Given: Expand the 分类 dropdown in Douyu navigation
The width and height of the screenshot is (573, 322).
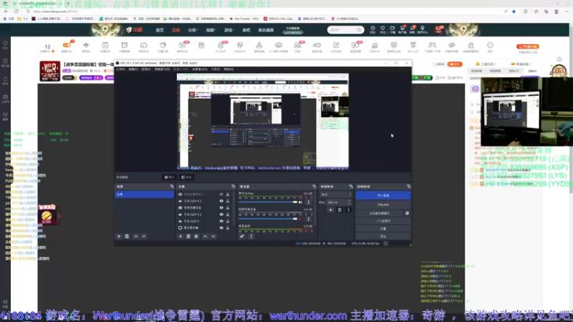Looking at the screenshot, I should pos(193,30).
